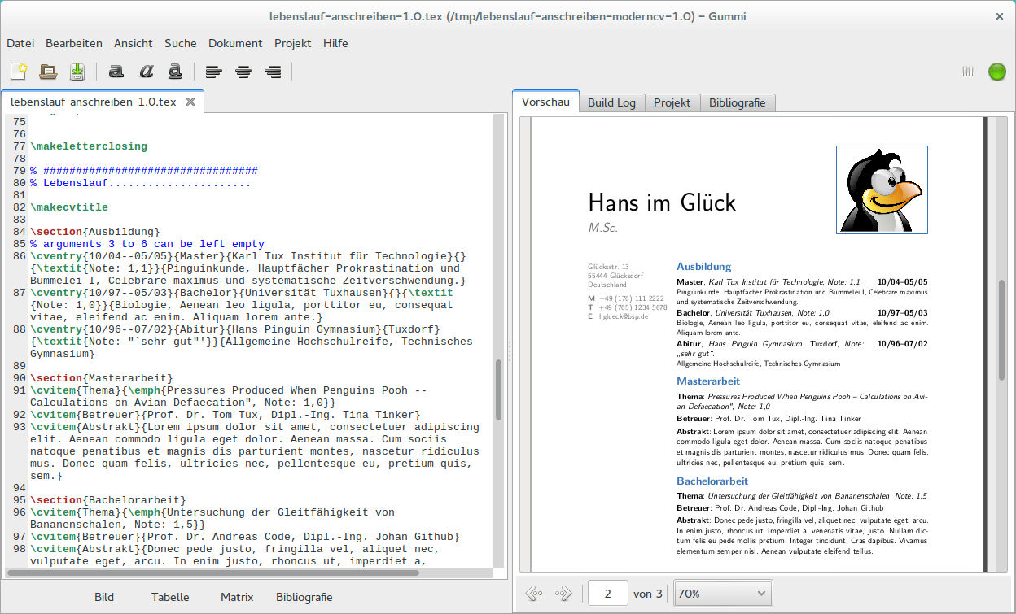This screenshot has width=1016, height=614.
Task: Click the New document icon
Action: coord(19,72)
